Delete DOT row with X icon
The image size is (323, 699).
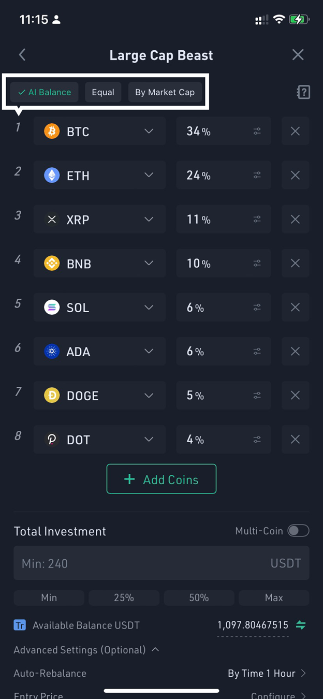(x=296, y=440)
